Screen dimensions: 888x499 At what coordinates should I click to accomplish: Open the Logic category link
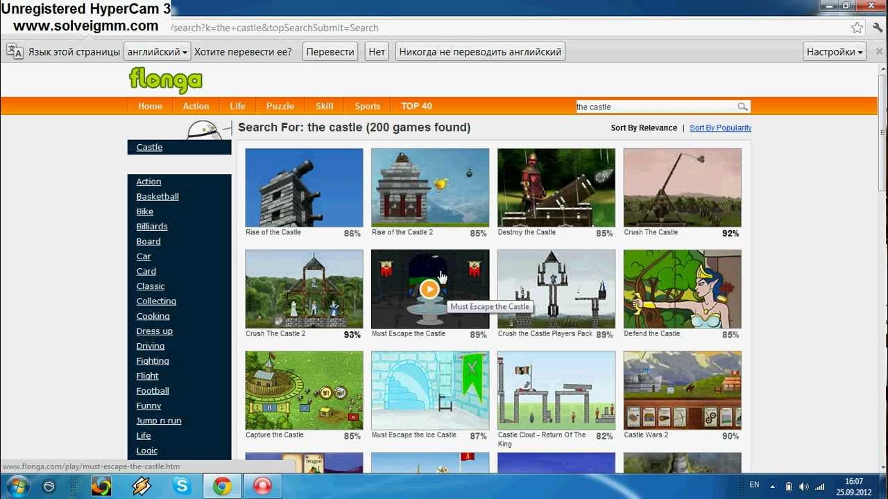[147, 450]
